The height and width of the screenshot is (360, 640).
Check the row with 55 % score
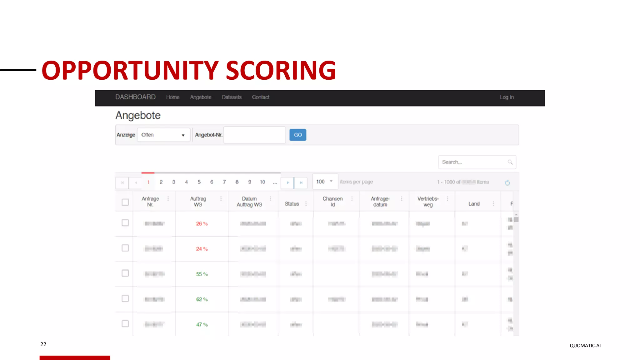tap(125, 273)
